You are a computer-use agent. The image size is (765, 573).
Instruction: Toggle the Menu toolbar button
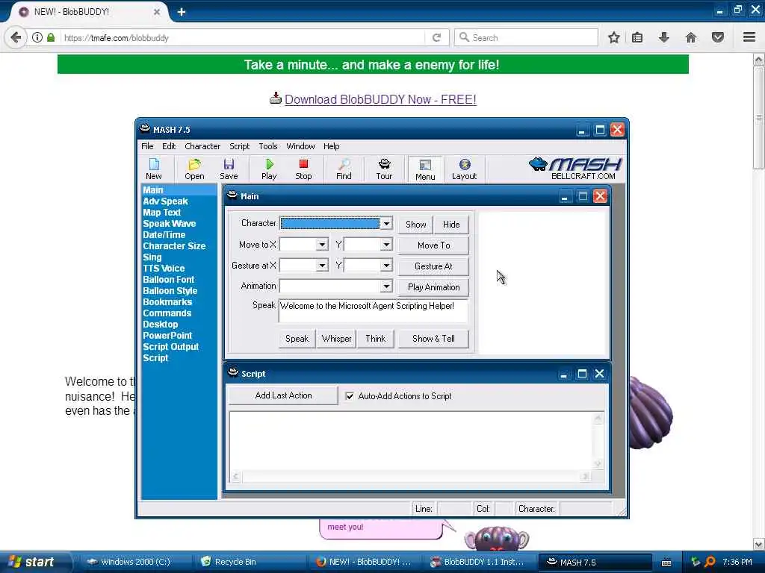coord(425,169)
